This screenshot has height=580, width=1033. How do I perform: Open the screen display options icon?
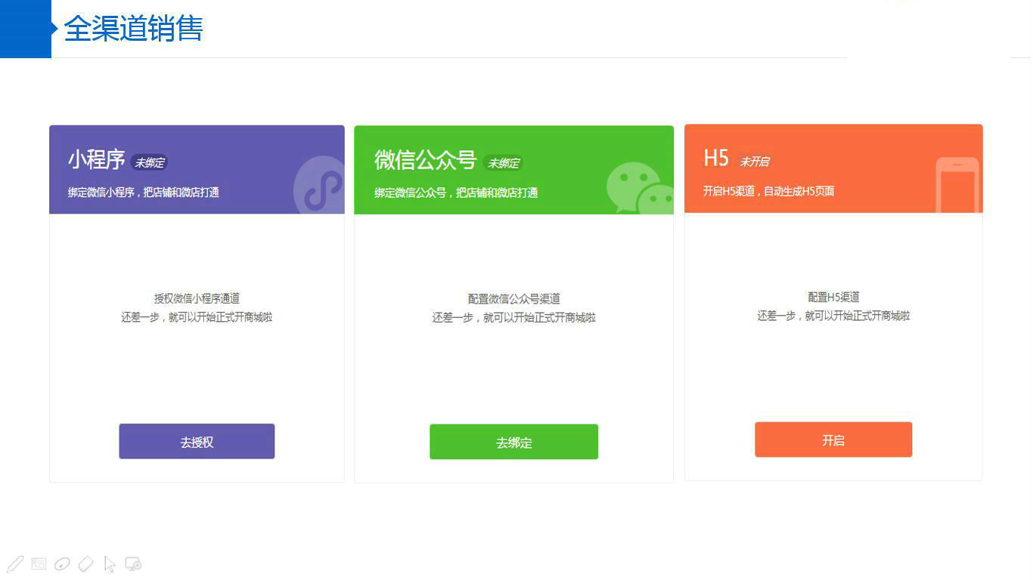point(133,563)
